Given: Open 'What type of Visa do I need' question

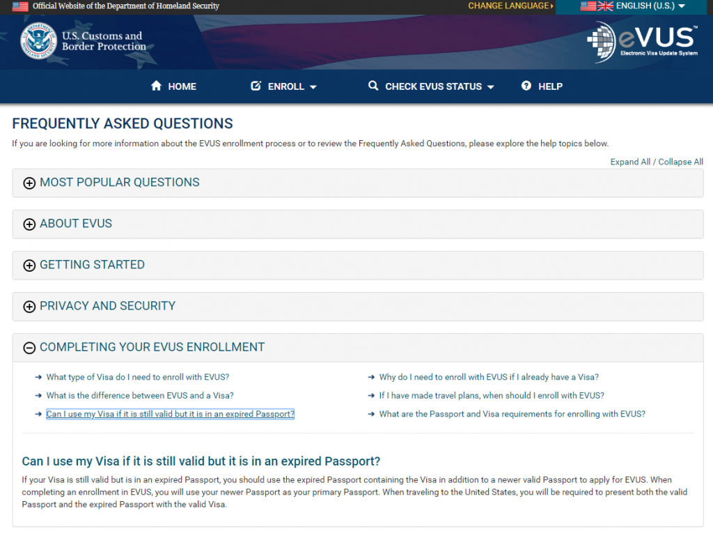Looking at the screenshot, I should click(138, 377).
